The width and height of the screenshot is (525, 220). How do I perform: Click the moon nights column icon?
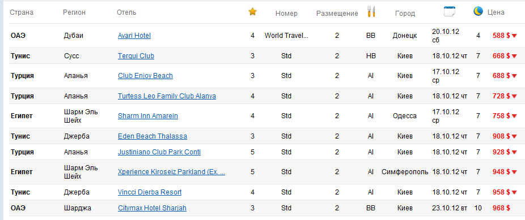(478, 11)
